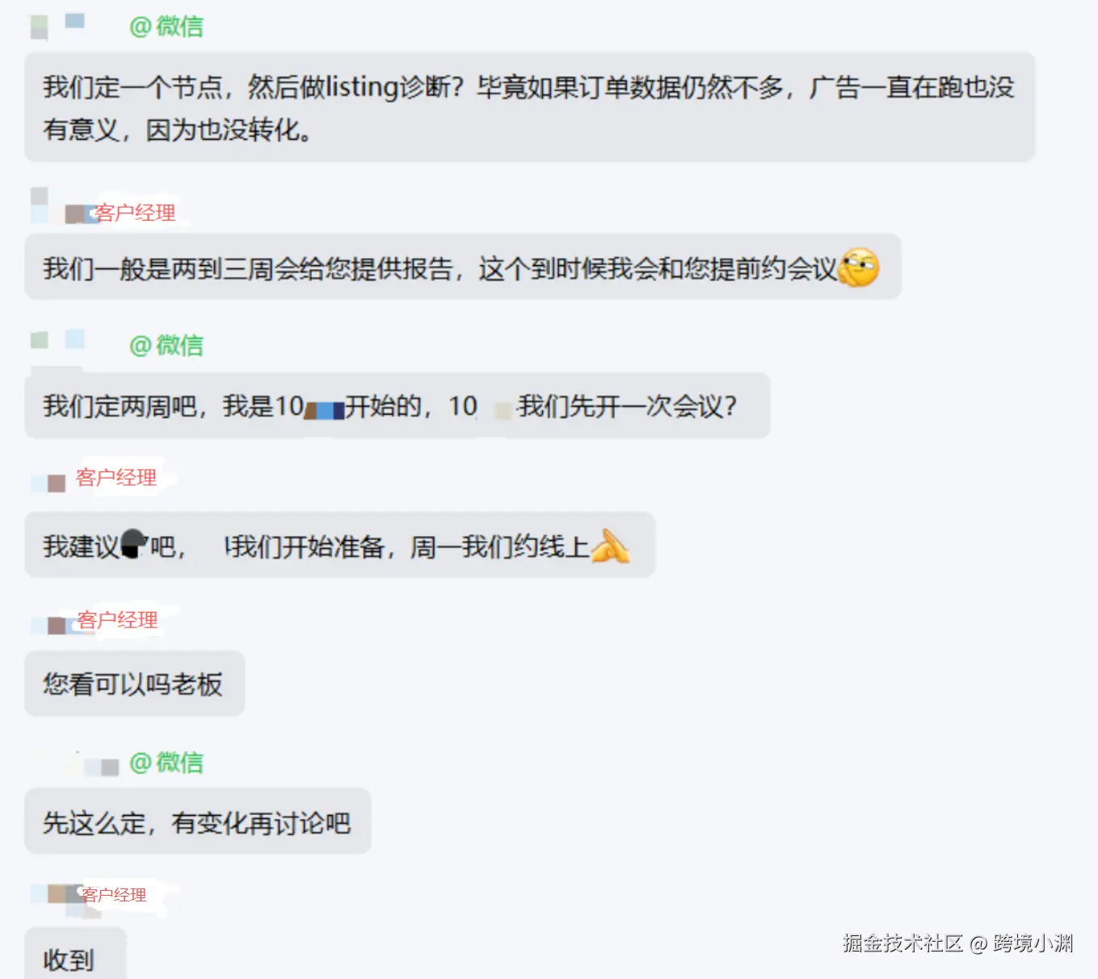Select the 您看可以吗老板 message bubble
Viewport: 1098px width, 979px height.
click(135, 684)
